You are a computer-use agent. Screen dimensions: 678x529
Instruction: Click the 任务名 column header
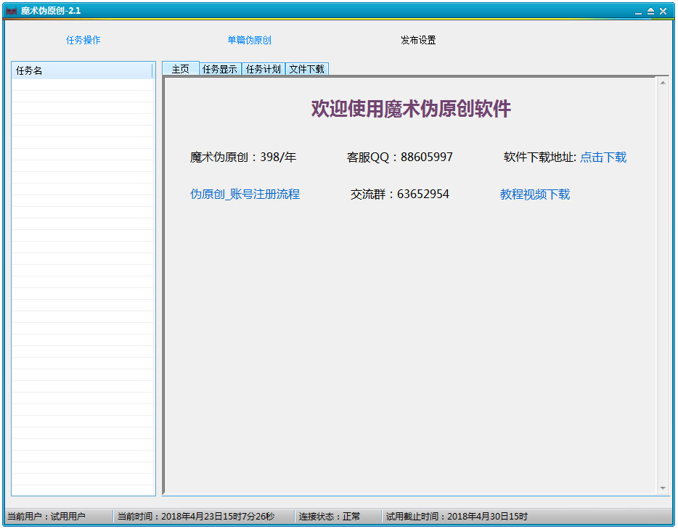coord(82,70)
